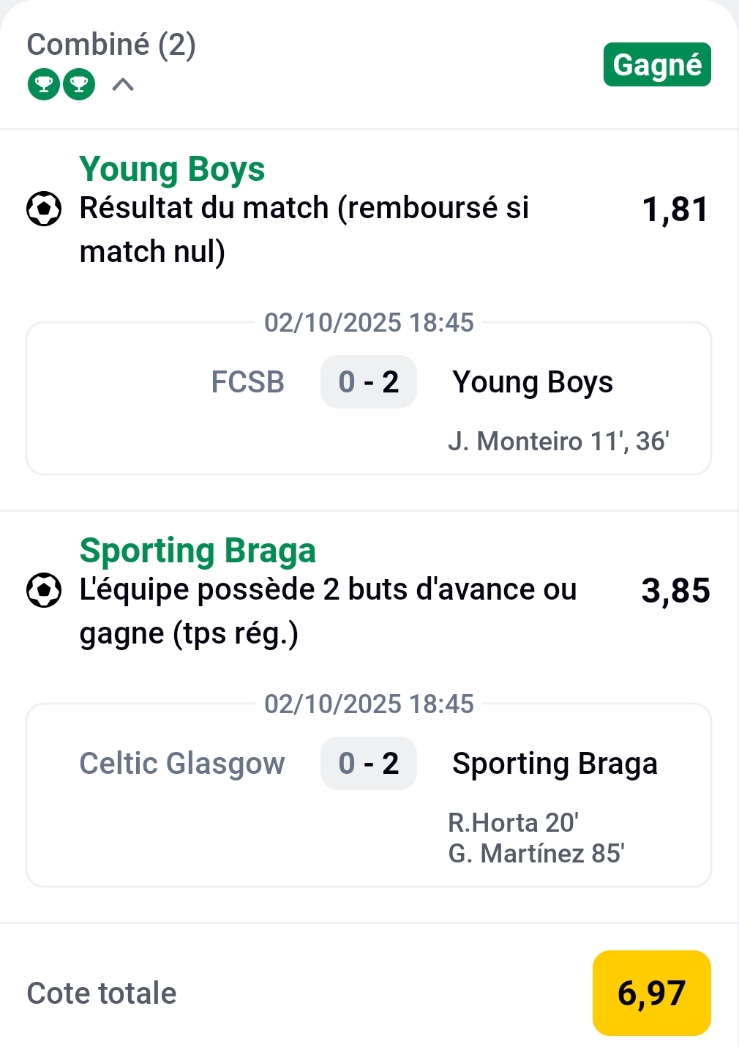This screenshot has width=739, height=1047.
Task: Click the Combiné (2) header title
Action: (x=111, y=45)
